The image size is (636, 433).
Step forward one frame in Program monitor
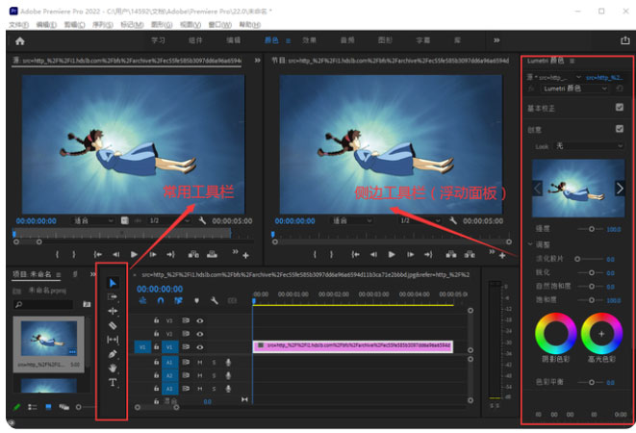click(x=411, y=254)
